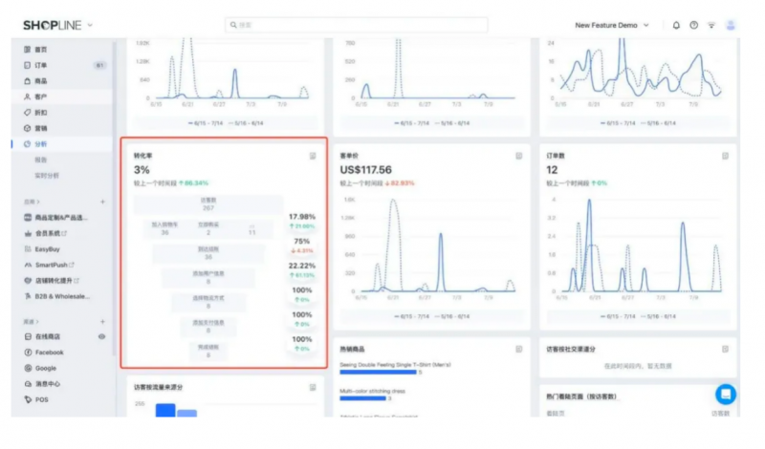This screenshot has width=765, height=449.
Task: Click the plus icon next to 渠道 section
Action: coord(103,322)
